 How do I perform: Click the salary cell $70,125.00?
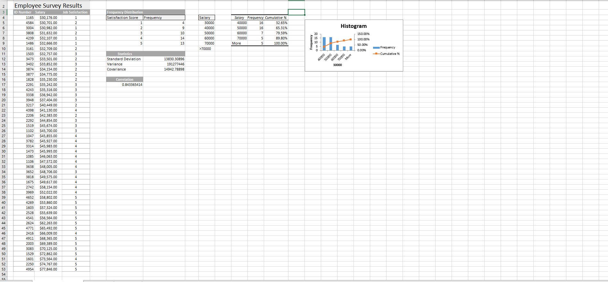48,249
